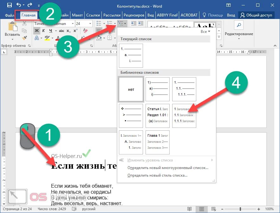Save the document with the floppy icon
280x213 pixels.
(9, 5)
